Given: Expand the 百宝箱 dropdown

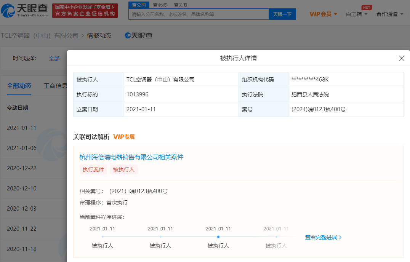Looking at the screenshot, I should (x=357, y=14).
